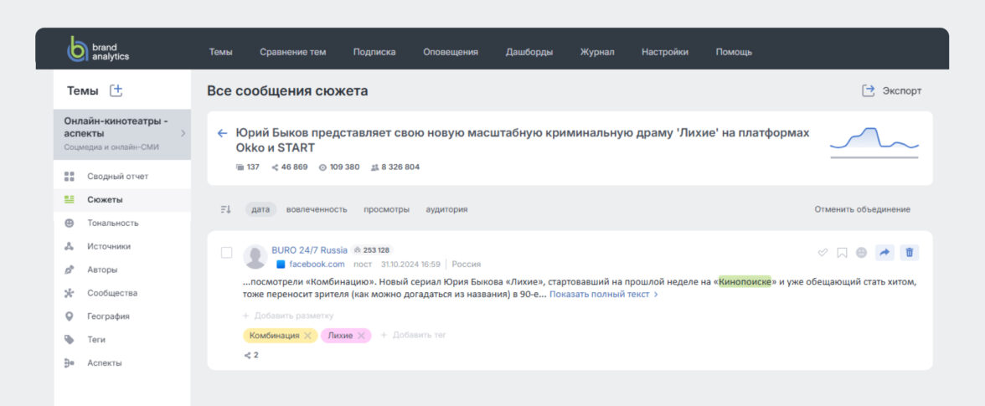Open Сводный отчет in the sidebar
Image resolution: width=985 pixels, height=406 pixels.
117,177
